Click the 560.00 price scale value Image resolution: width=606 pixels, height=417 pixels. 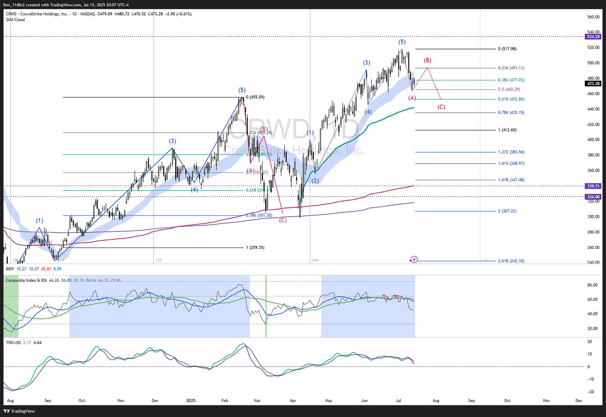pyautogui.click(x=593, y=17)
